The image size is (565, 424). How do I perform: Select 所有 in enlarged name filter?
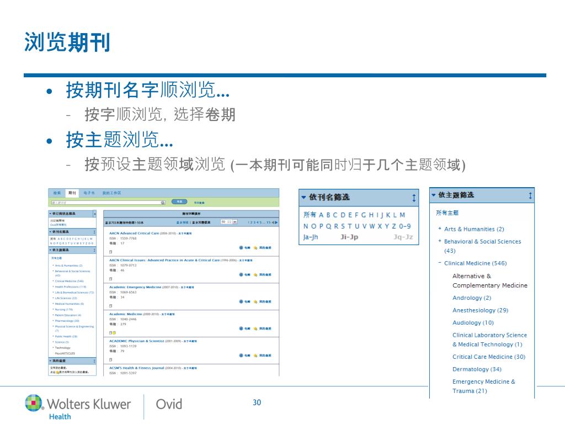pos(310,215)
